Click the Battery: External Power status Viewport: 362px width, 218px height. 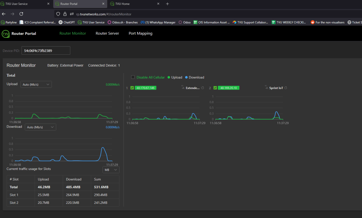pos(65,66)
